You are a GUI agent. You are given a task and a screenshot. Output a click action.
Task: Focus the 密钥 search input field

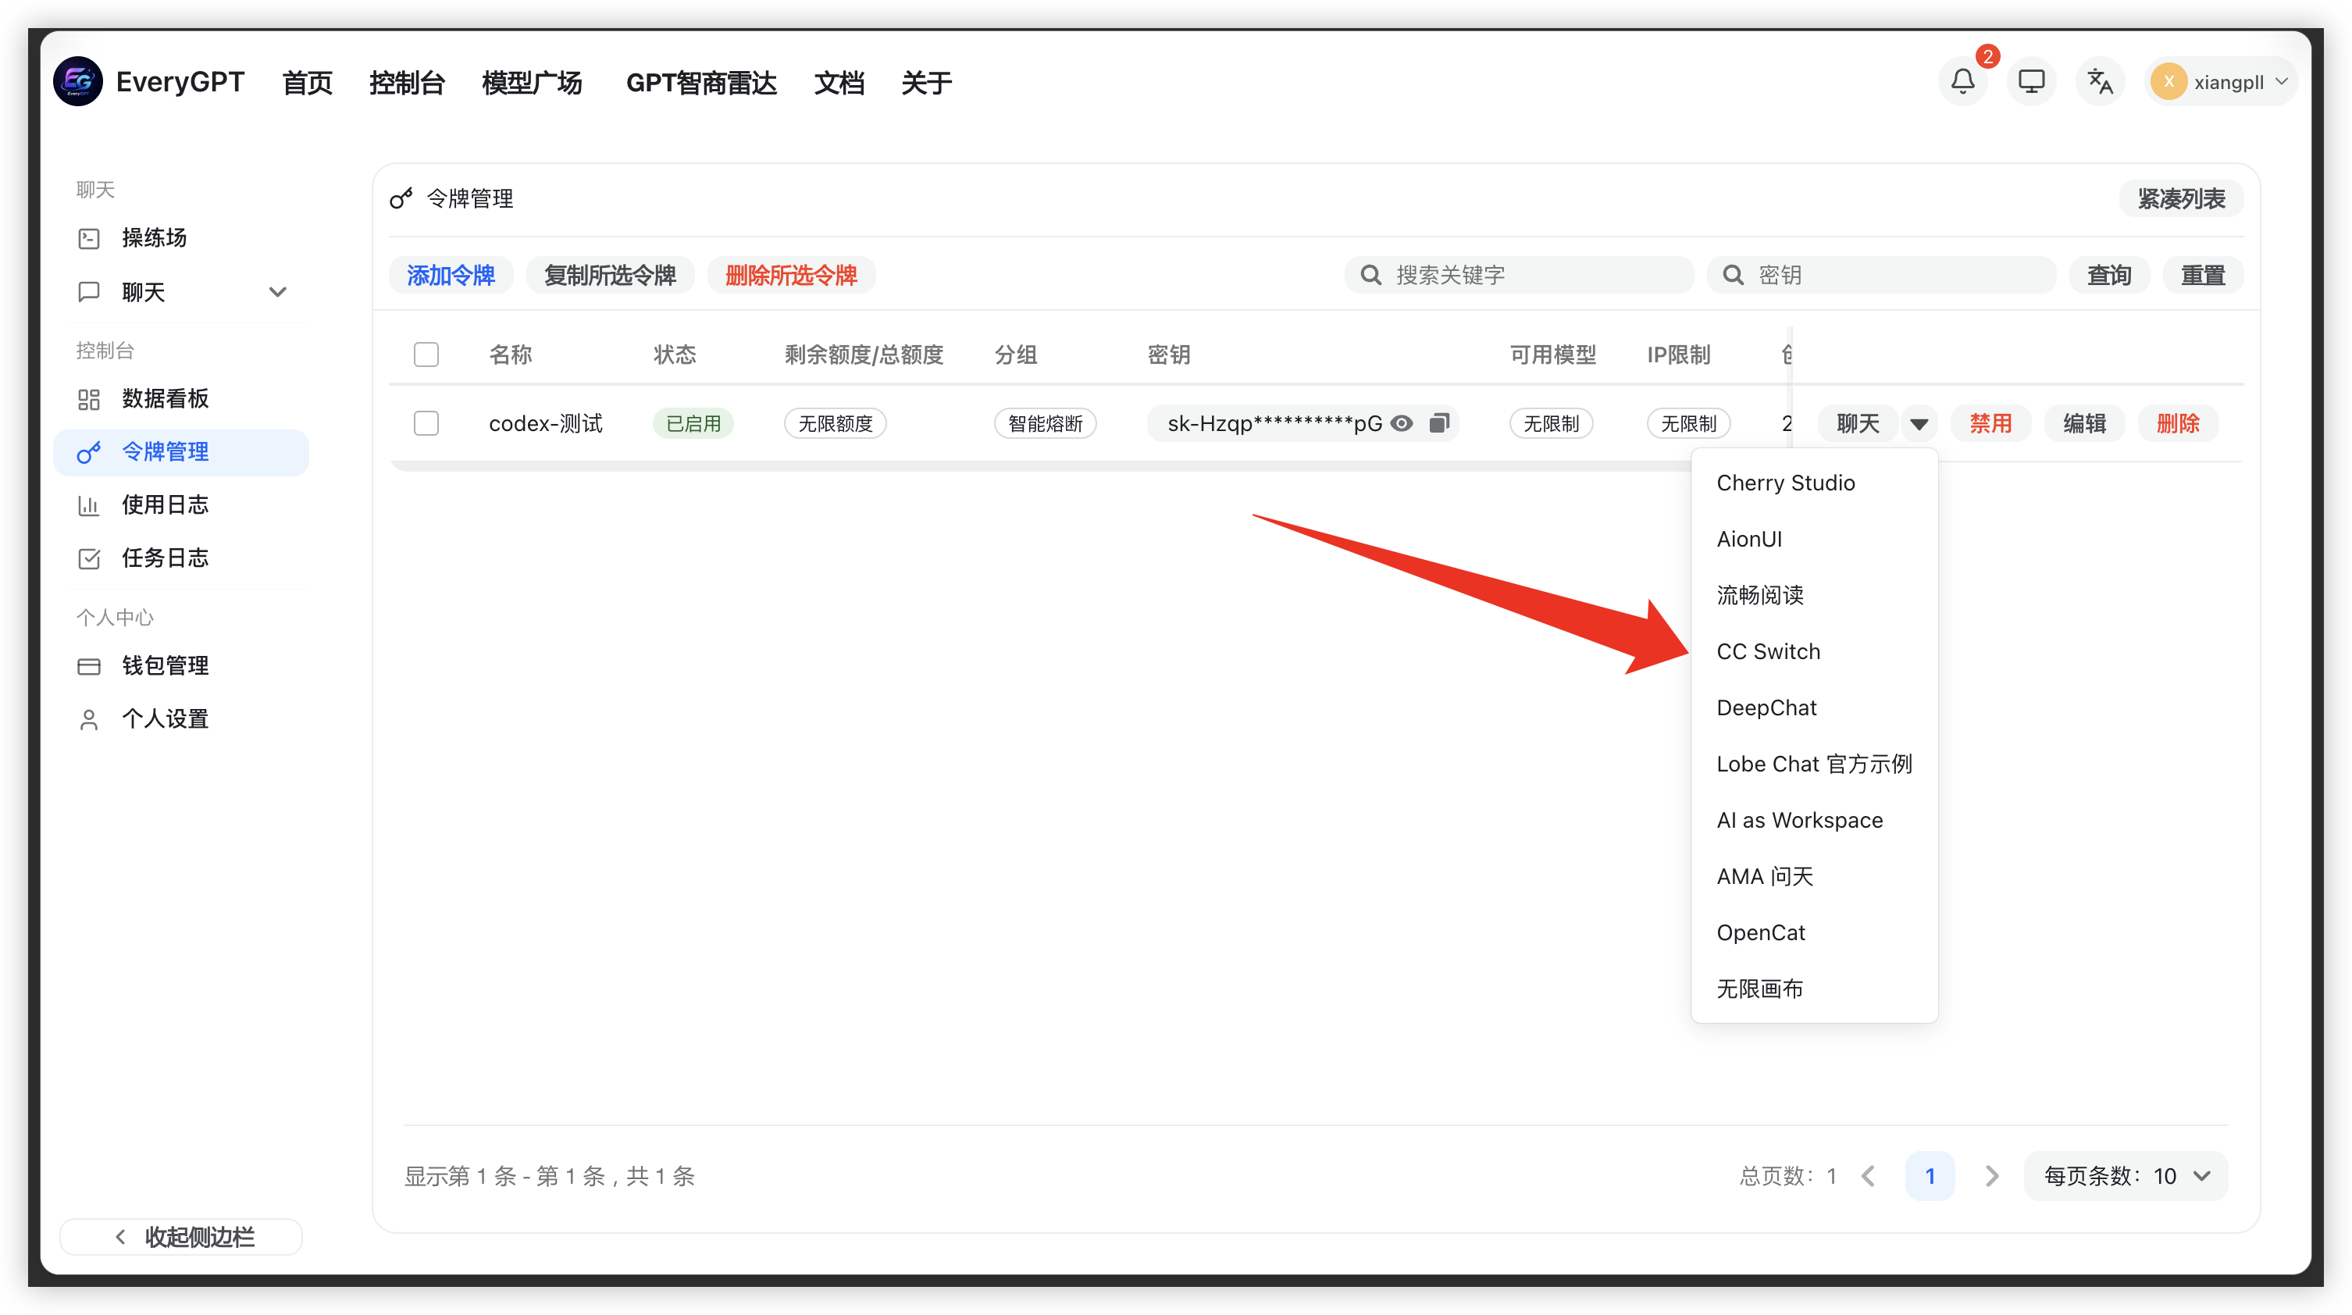[x=1882, y=275]
